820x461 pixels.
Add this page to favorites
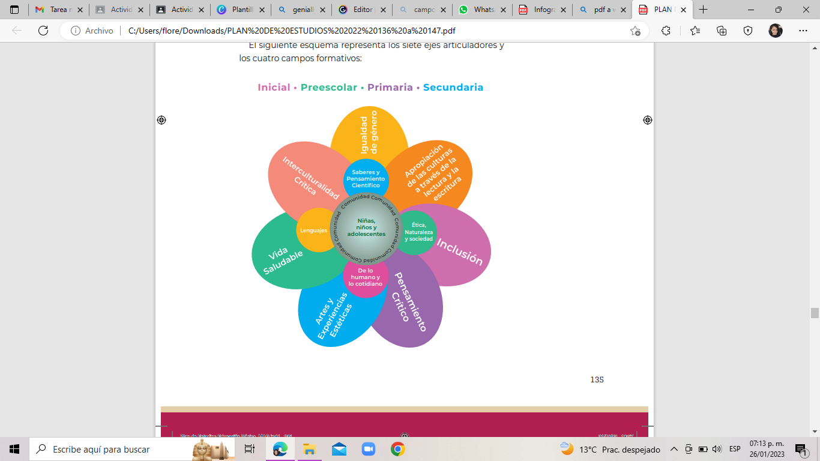coord(635,31)
